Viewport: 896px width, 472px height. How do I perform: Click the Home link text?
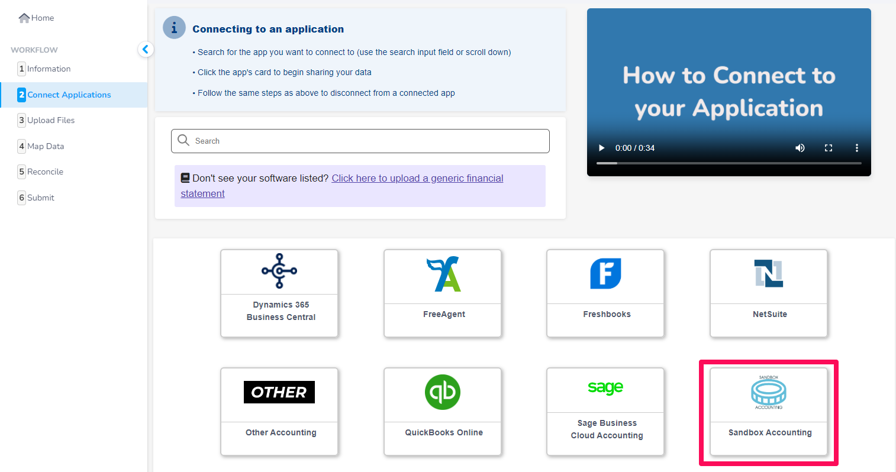[43, 18]
